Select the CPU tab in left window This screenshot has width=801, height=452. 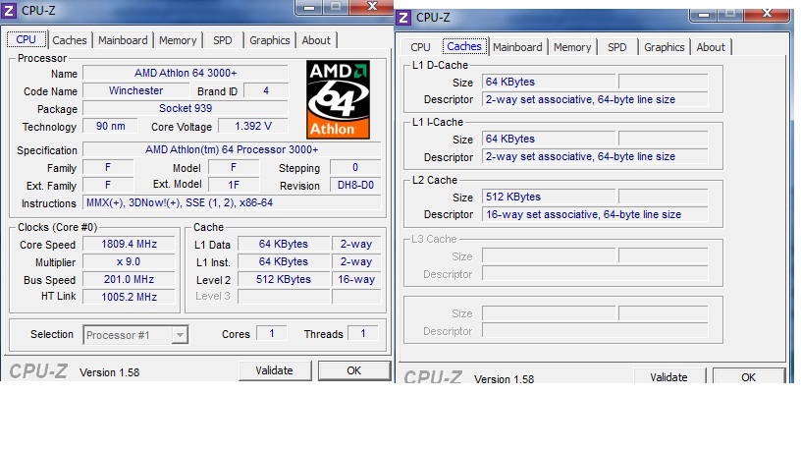27,39
